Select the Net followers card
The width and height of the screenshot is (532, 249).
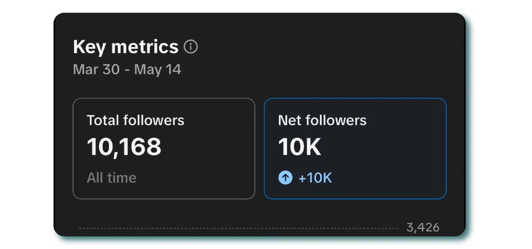(x=355, y=148)
